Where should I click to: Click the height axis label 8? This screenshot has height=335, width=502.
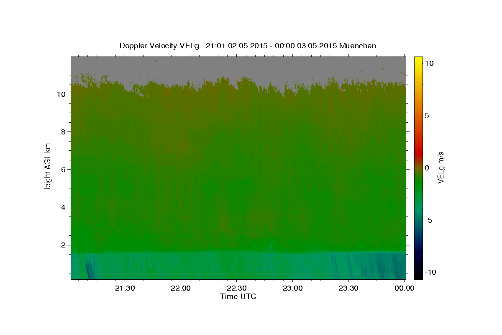pyautogui.click(x=64, y=132)
